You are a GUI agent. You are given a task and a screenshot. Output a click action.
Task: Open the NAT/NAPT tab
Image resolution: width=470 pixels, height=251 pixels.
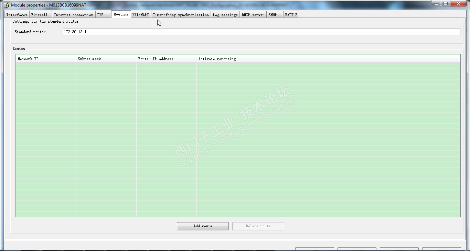pos(141,15)
